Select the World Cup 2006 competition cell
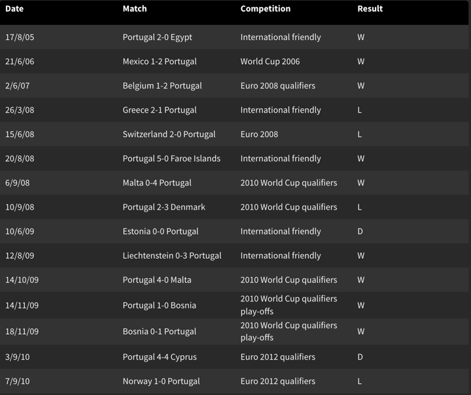This screenshot has width=471, height=395. [x=270, y=62]
